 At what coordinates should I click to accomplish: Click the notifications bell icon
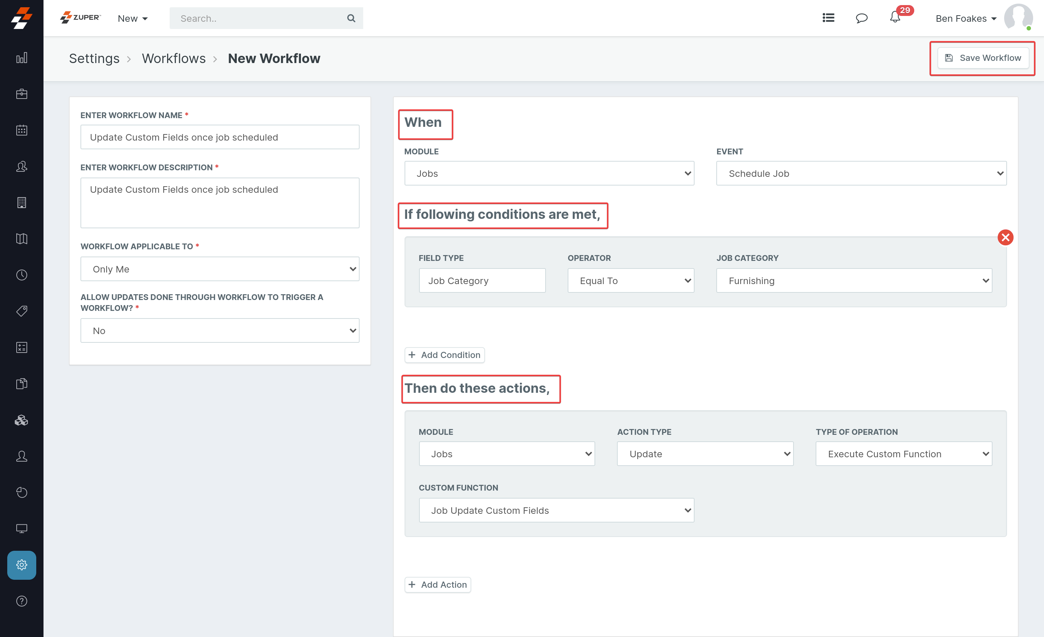click(895, 18)
